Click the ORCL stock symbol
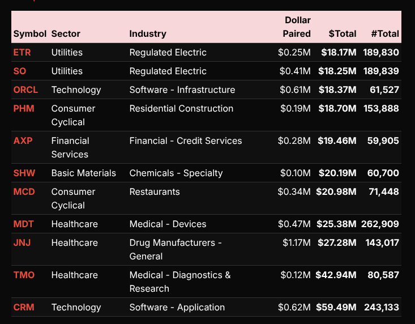Image resolution: width=415 pixels, height=324 pixels. 25,90
